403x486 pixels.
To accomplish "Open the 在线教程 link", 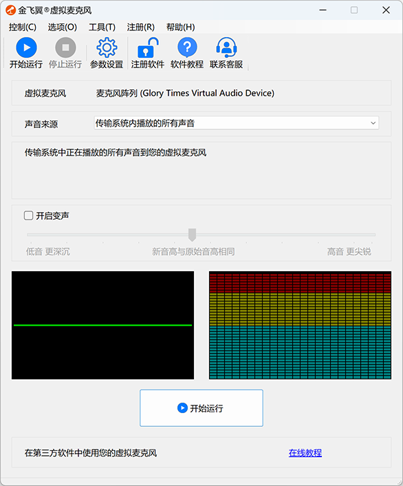I will pos(305,453).
